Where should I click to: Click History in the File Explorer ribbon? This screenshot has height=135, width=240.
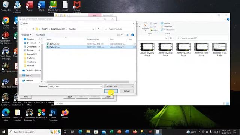[154, 30]
